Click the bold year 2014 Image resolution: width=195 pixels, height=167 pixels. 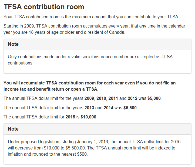[109, 108]
